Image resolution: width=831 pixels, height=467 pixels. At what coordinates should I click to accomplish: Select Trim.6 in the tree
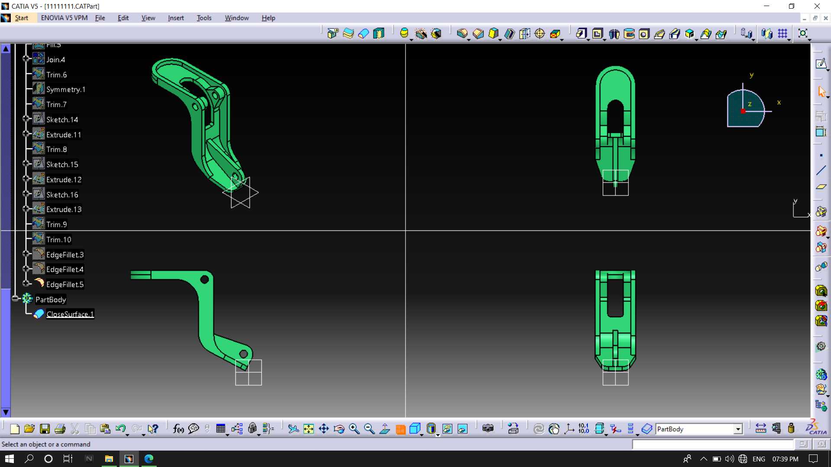56,75
